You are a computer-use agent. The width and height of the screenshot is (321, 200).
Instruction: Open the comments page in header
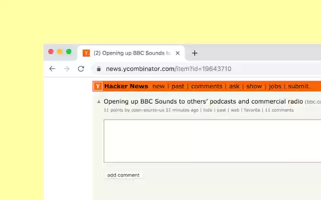207,86
